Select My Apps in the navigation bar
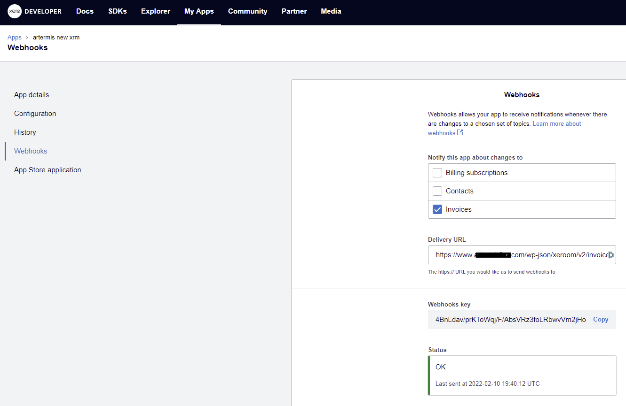Viewport: 626px width, 406px height. 199,11
